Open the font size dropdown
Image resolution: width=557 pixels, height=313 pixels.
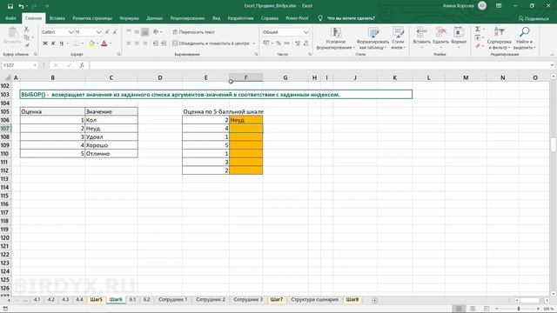click(x=98, y=32)
